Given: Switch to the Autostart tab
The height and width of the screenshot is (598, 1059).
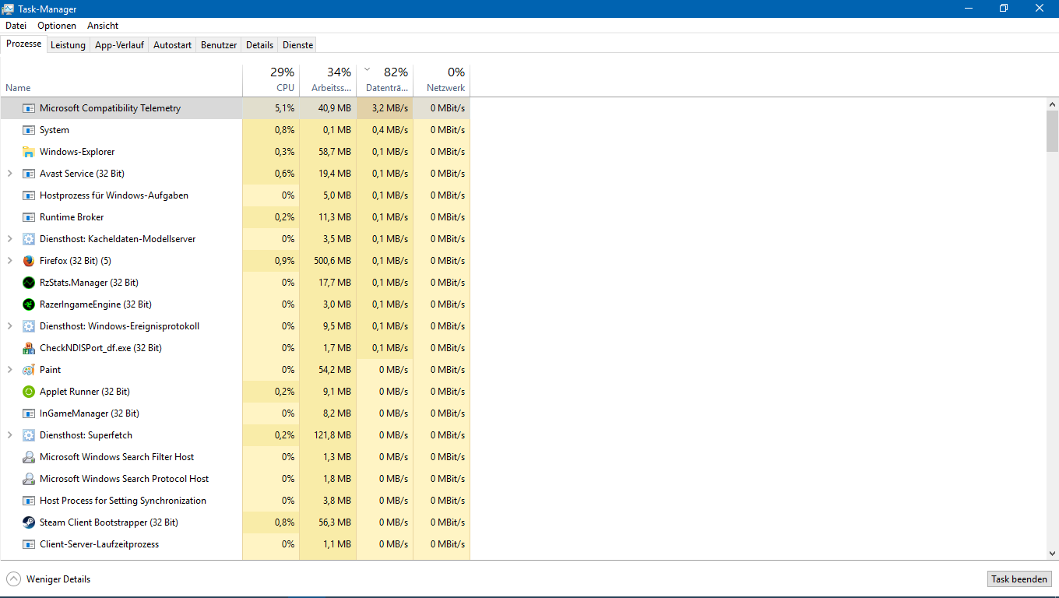Looking at the screenshot, I should click(172, 45).
